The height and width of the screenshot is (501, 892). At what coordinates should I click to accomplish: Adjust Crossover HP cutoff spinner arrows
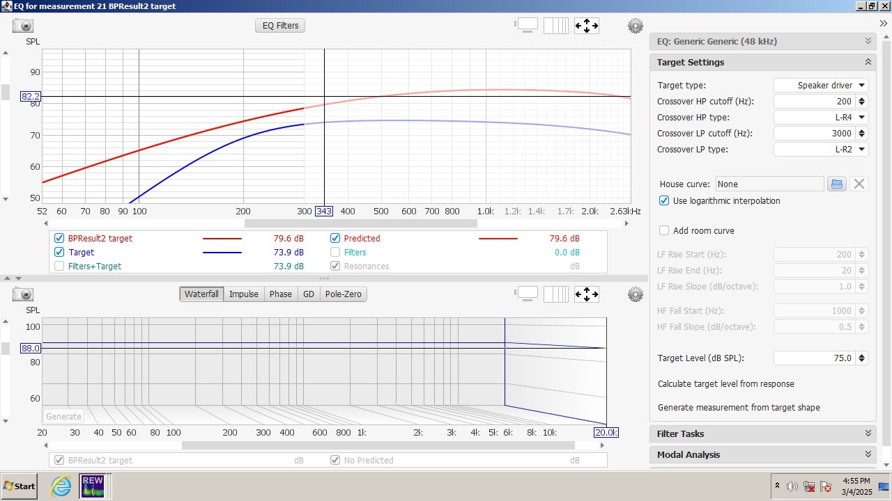862,101
